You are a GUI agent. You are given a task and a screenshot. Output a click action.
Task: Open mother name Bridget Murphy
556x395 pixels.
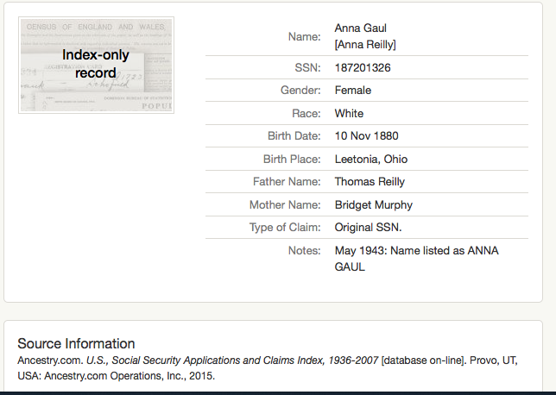pyautogui.click(x=373, y=205)
